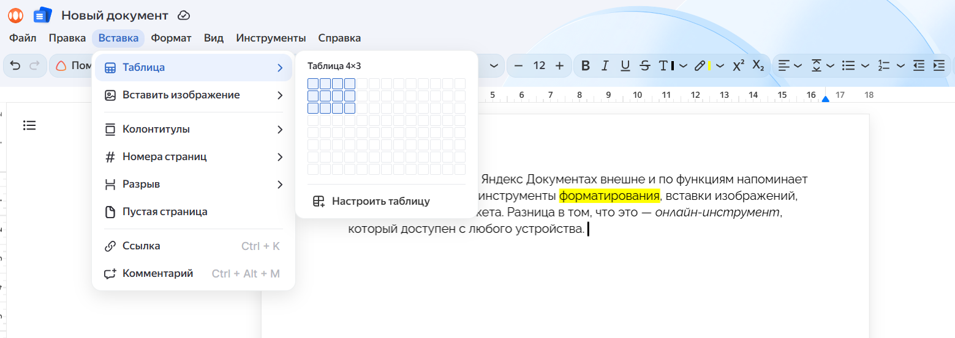Click the Undo arrow icon

pyautogui.click(x=16, y=66)
